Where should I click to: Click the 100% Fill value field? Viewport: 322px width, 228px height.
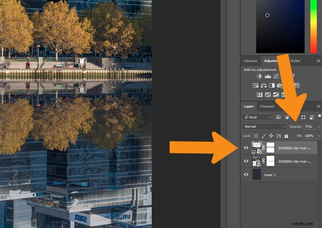click(310, 136)
